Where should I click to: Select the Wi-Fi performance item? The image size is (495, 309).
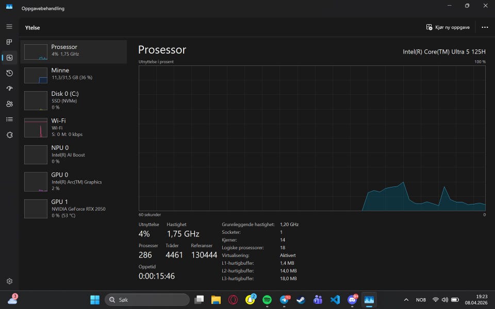74,127
